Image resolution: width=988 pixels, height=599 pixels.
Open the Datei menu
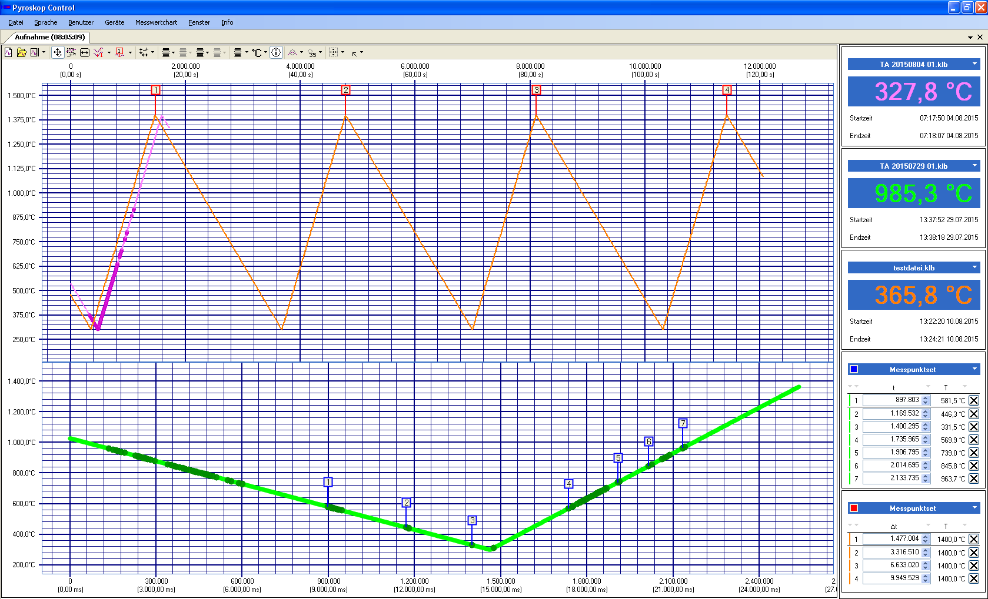click(16, 22)
